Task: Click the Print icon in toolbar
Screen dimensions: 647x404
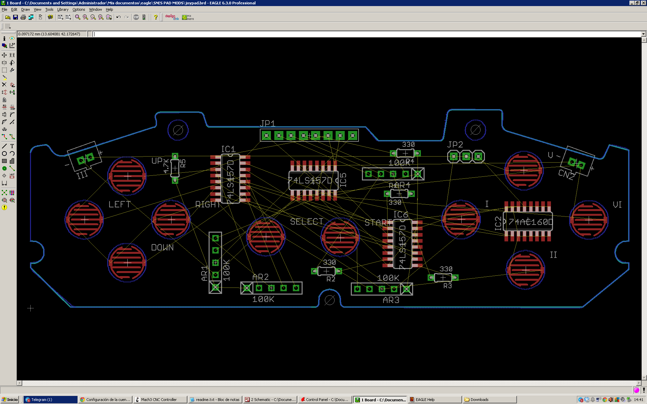Action: click(x=23, y=17)
